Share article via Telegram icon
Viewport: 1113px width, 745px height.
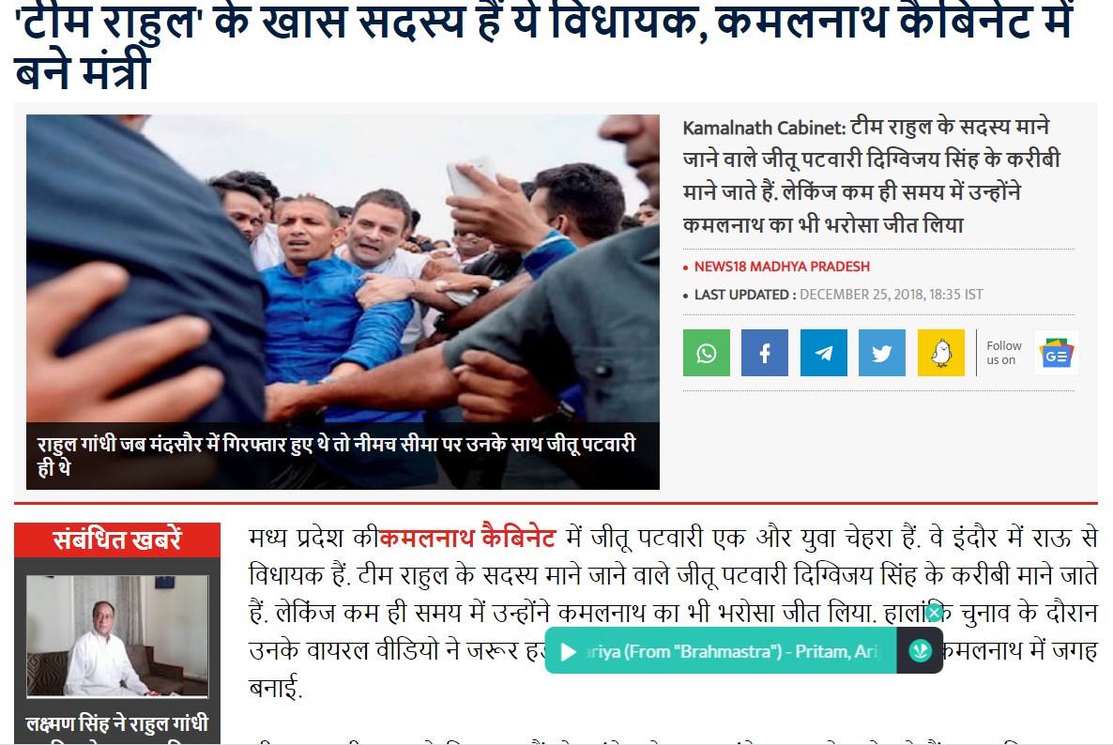coord(823,353)
